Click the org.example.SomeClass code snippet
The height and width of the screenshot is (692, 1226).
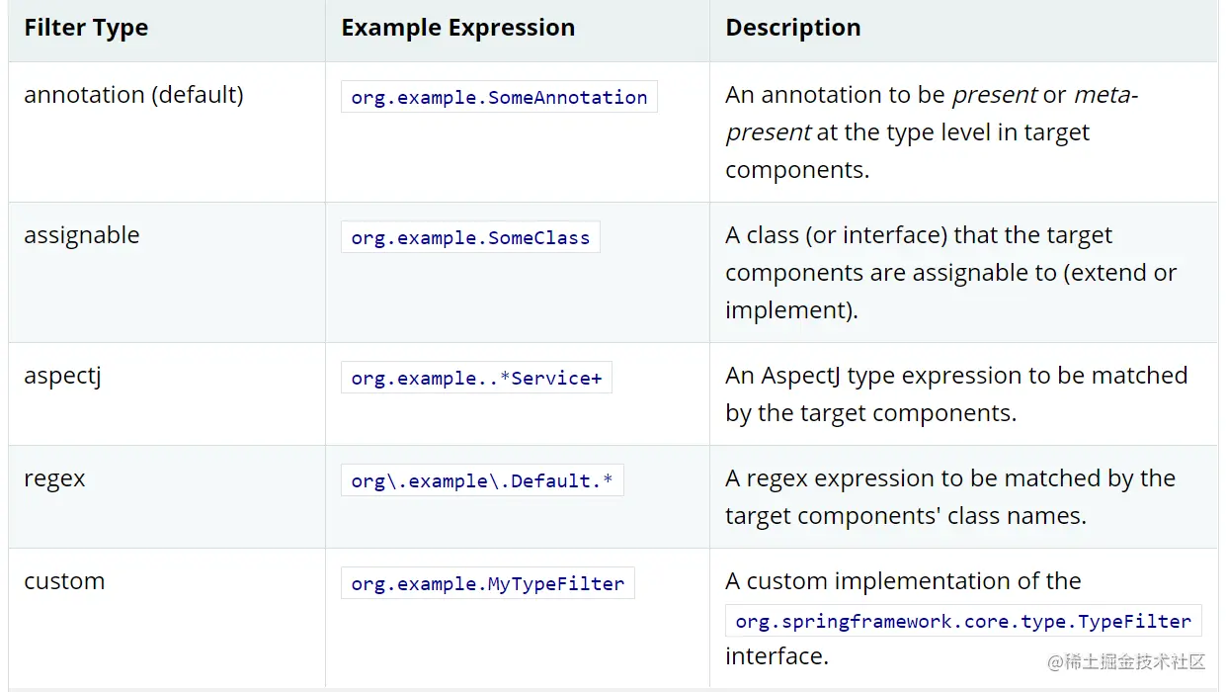tap(470, 237)
